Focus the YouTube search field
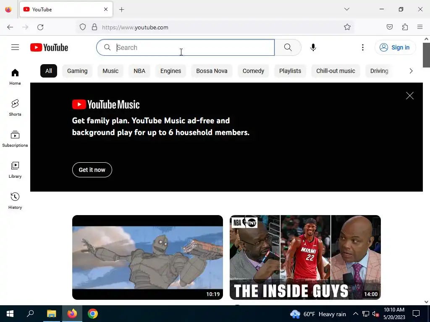Image resolution: width=430 pixels, height=322 pixels. click(x=185, y=47)
